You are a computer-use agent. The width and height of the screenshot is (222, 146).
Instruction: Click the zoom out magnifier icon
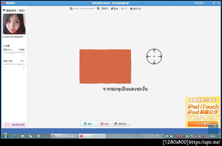tap(71, 9)
